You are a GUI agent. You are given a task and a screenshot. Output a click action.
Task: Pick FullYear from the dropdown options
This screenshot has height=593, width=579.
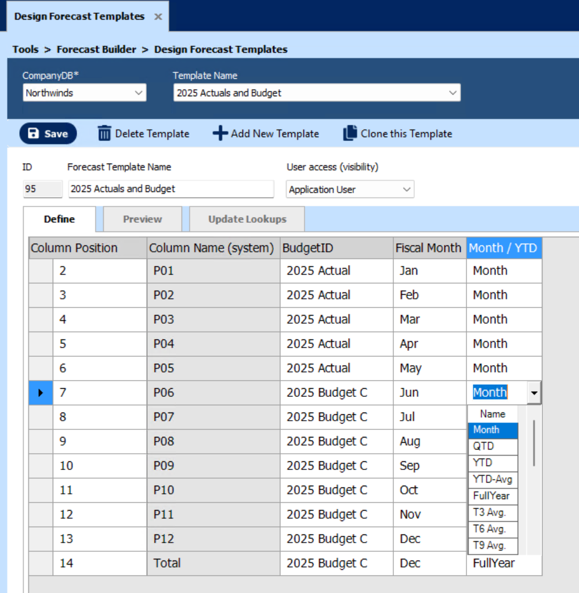491,496
